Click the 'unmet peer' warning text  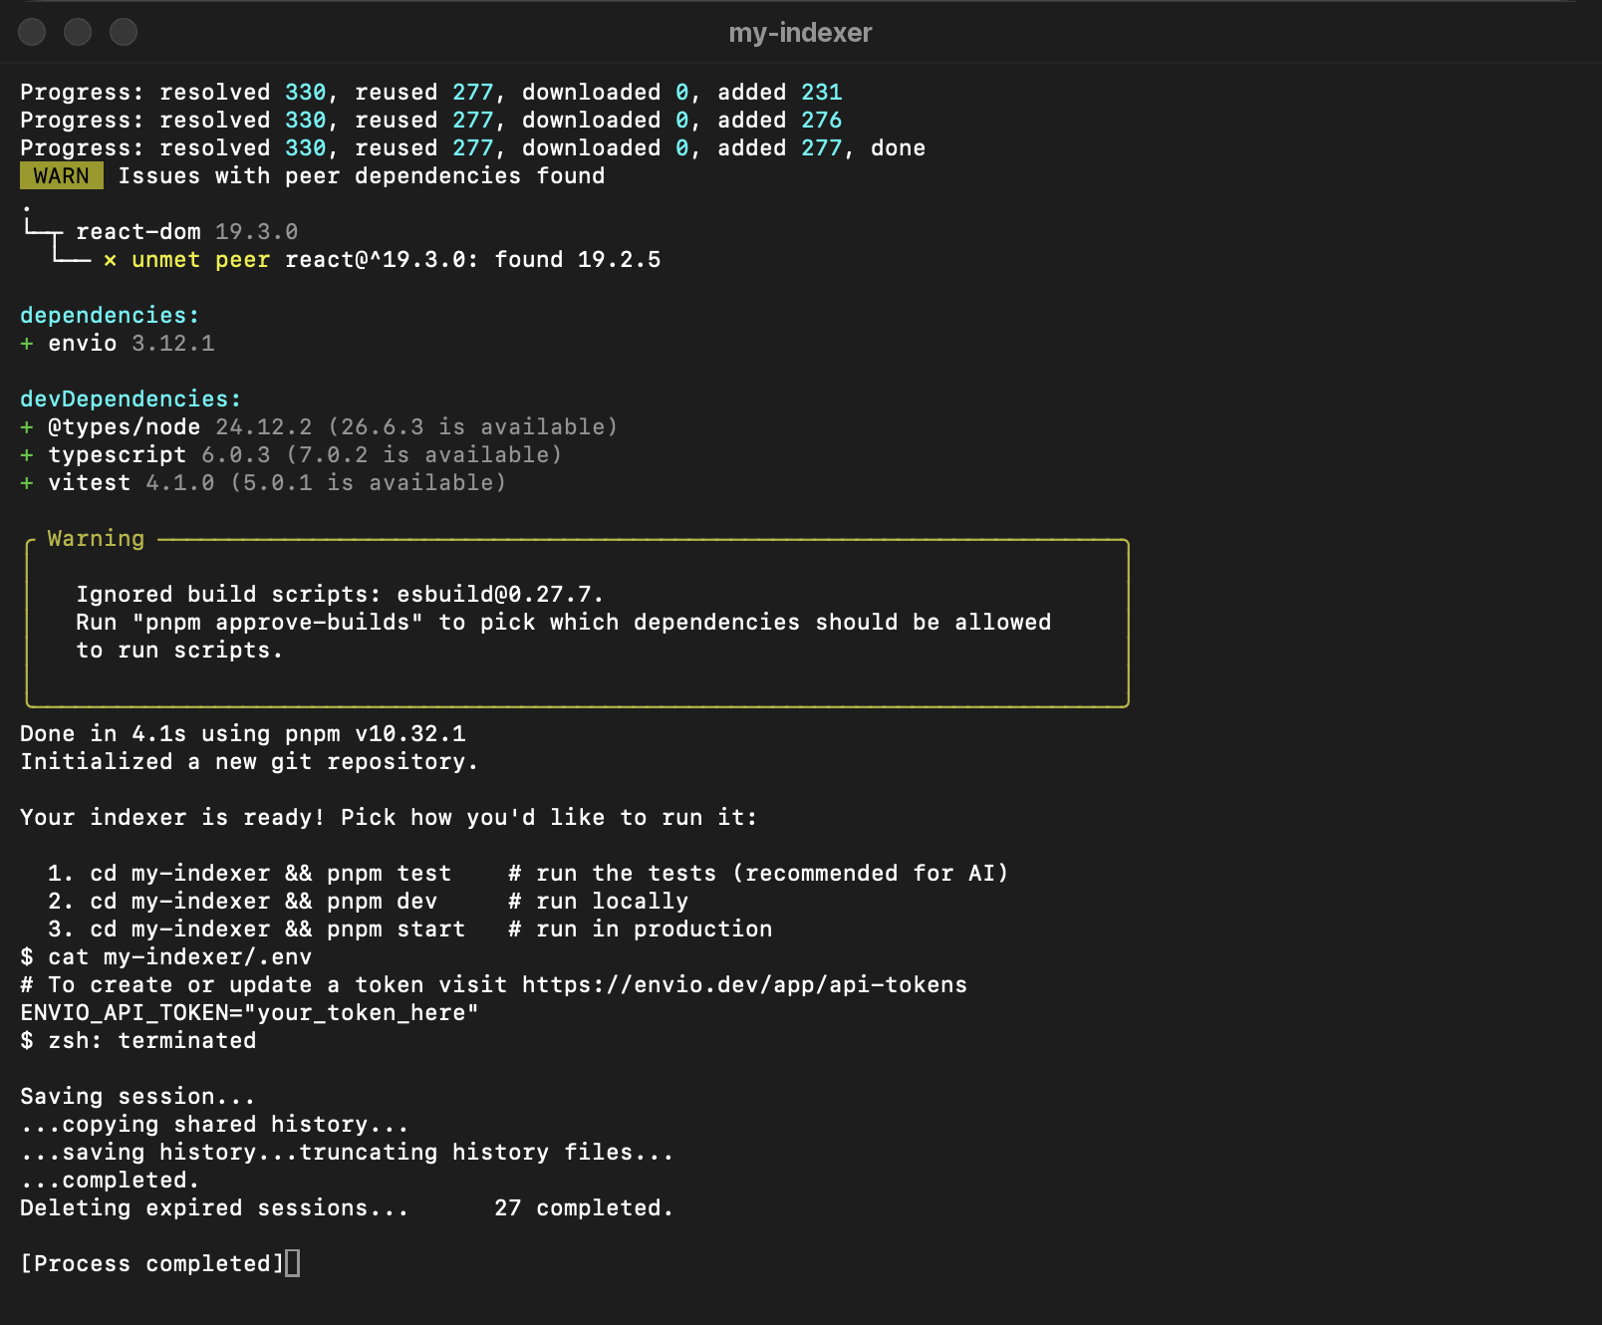coord(201,260)
